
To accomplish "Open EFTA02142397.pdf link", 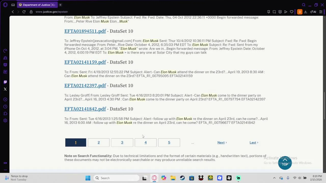I will 85,86.
